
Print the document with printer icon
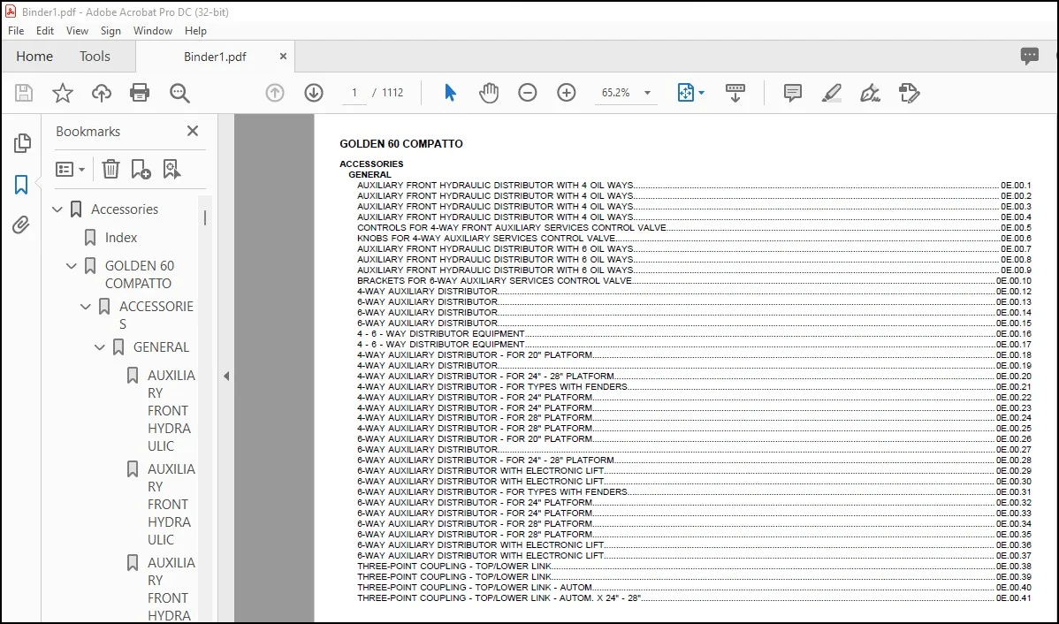tap(140, 93)
